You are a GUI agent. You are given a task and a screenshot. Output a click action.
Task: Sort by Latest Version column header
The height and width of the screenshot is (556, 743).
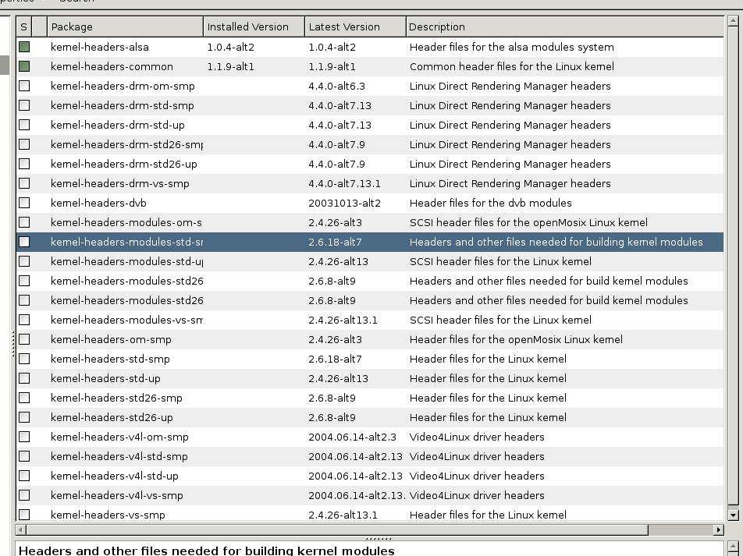pos(355,27)
